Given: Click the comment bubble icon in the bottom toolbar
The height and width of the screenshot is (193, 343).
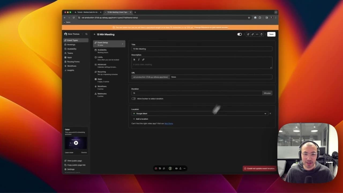Looking at the screenshot, I should [x=164, y=168].
